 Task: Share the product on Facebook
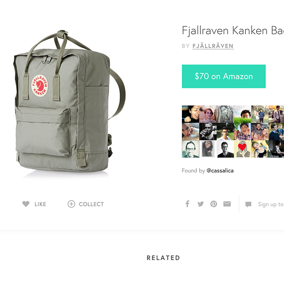[187, 204]
